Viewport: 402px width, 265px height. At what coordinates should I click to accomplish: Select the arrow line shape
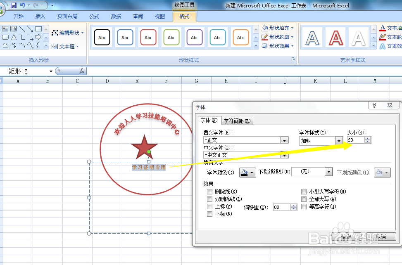tap(30, 28)
